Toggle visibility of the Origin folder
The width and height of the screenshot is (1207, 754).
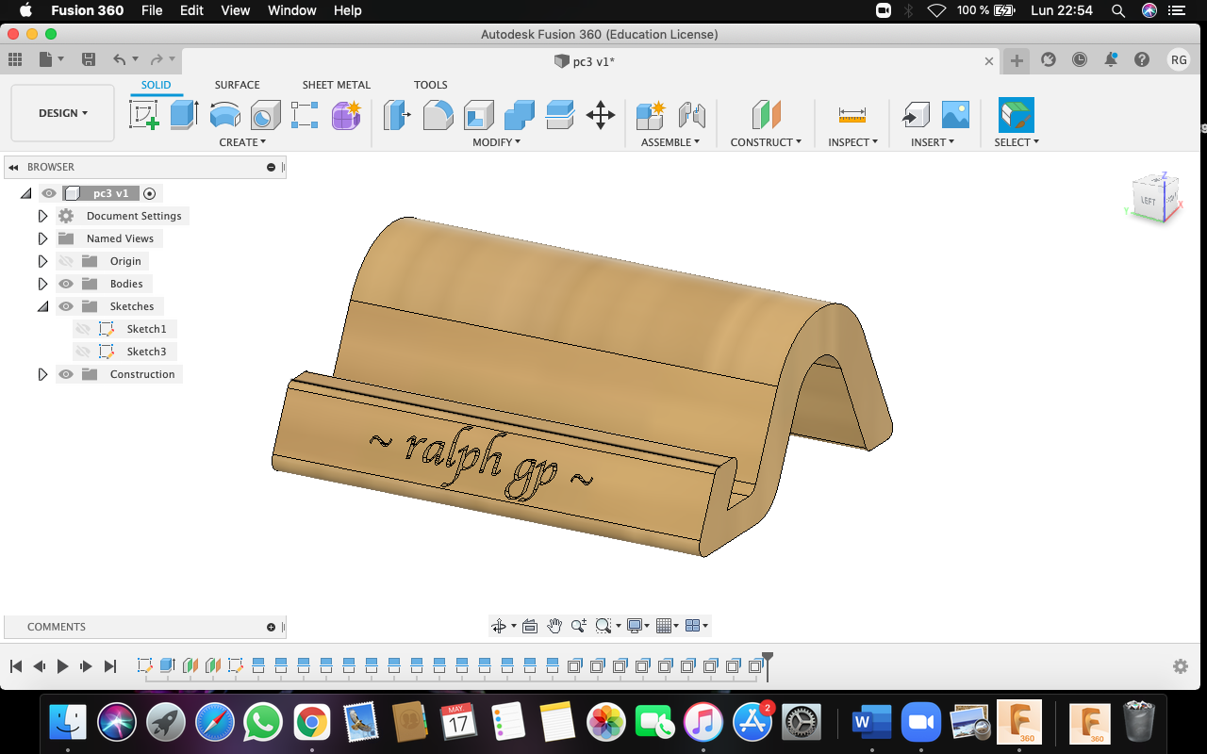pyautogui.click(x=66, y=261)
